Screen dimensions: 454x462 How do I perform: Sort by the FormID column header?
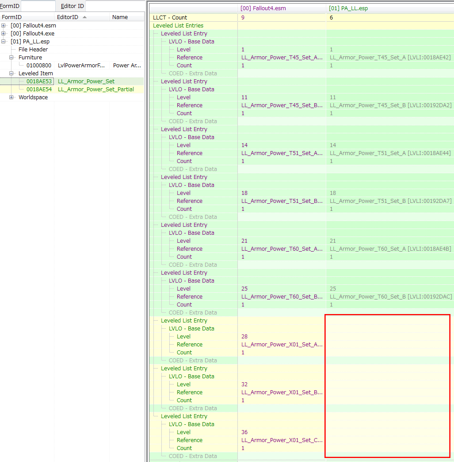(27, 17)
